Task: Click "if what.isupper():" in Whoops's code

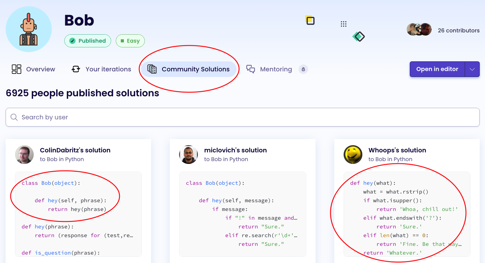Action: (x=393, y=200)
